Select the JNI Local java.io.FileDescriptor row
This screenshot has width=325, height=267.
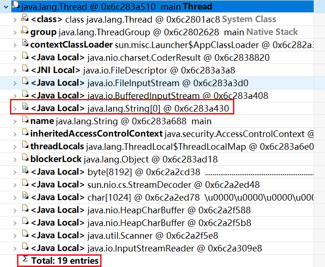157,70
